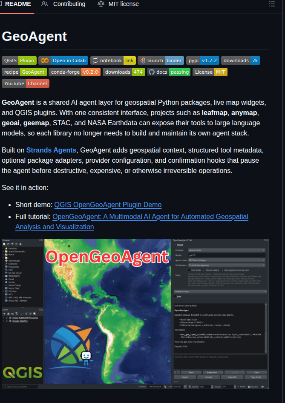Screen dimensions: 285x403
Task: Click the downloads 7k badge
Action: tap(241, 60)
